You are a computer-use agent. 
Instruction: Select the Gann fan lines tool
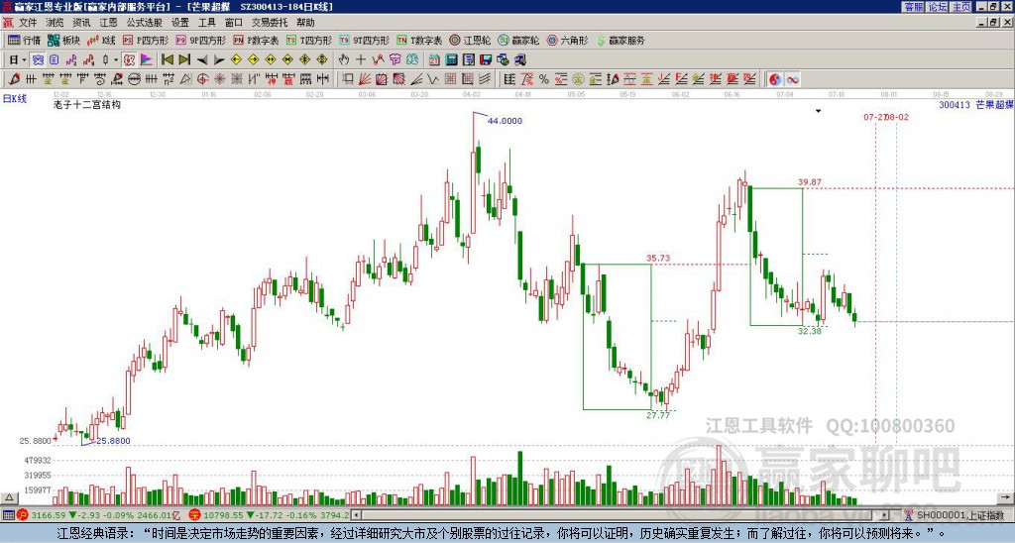[x=365, y=79]
